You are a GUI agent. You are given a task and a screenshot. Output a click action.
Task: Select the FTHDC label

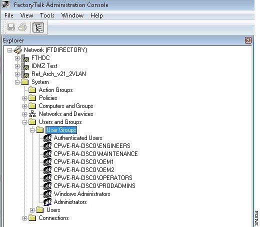point(40,58)
